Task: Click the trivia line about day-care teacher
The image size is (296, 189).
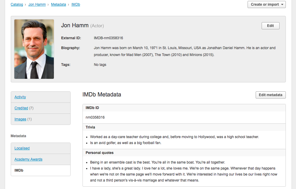Action: tap(174, 137)
